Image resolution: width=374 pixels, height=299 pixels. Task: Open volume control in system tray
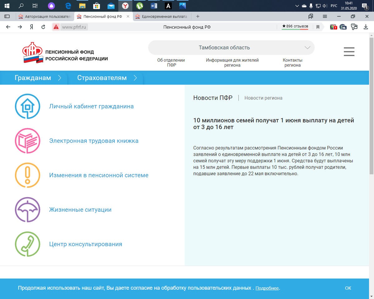325,6
